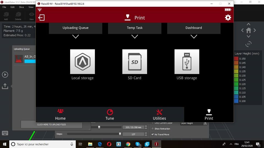Open the Dashboard panel
The width and height of the screenshot is (264, 148).
coord(194,28)
